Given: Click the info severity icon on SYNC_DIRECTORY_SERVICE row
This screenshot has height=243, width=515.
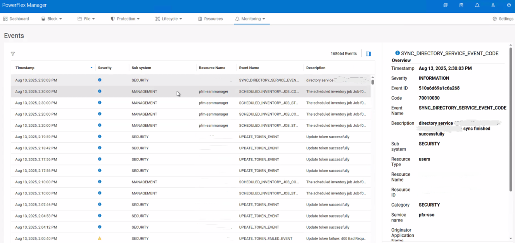Looking at the screenshot, I should click(100, 80).
